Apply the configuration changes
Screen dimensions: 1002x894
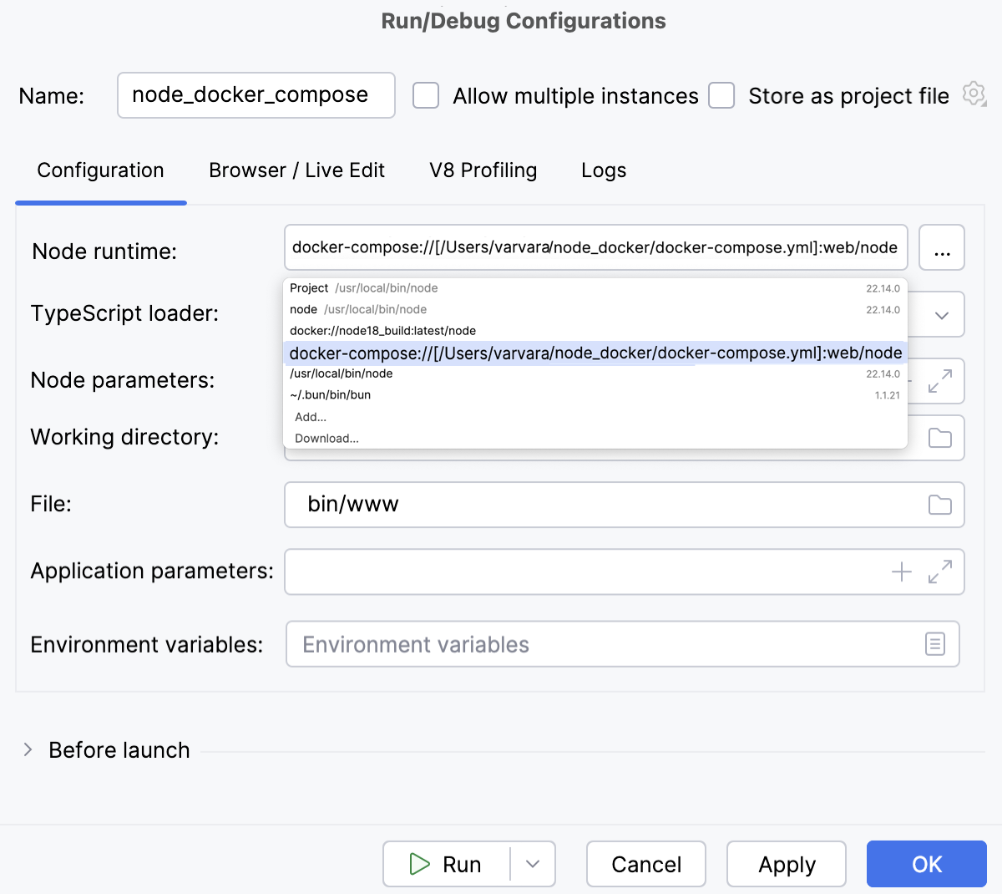[786, 864]
